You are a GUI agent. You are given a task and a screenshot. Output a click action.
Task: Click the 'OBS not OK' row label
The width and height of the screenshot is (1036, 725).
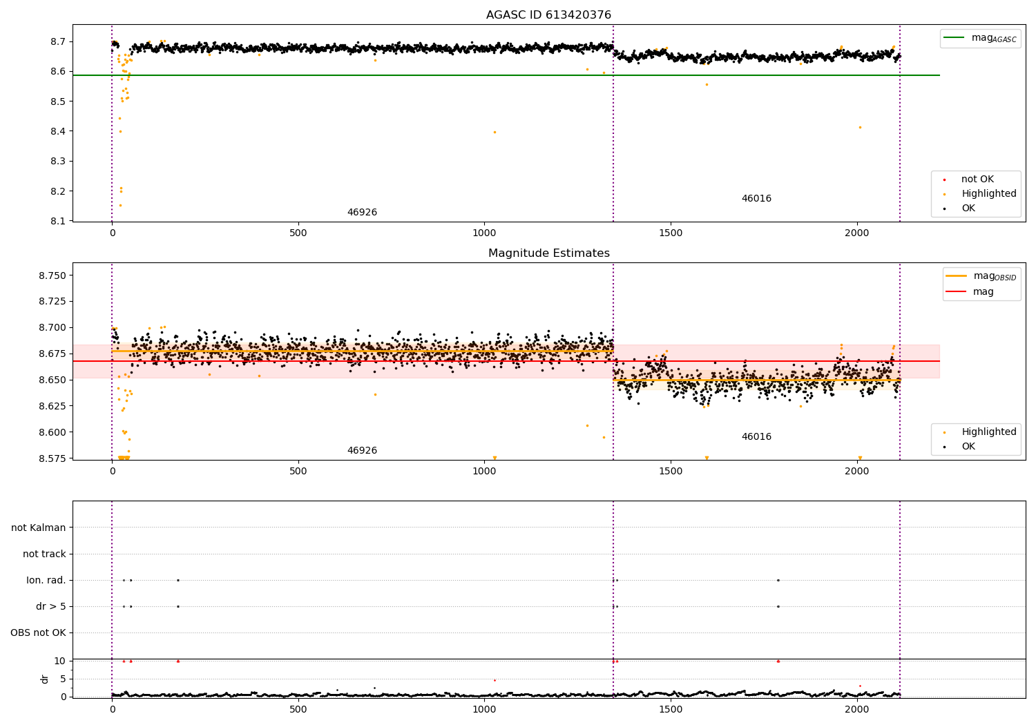pos(38,632)
